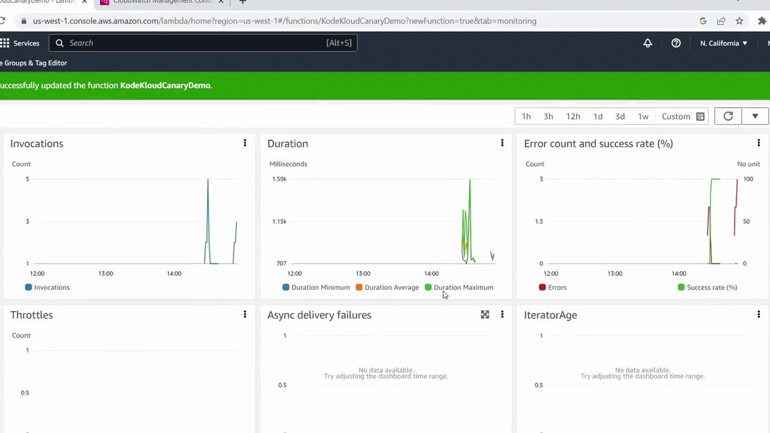
Task: Open IteratorAge widget three-dot menu
Action: tap(758, 315)
